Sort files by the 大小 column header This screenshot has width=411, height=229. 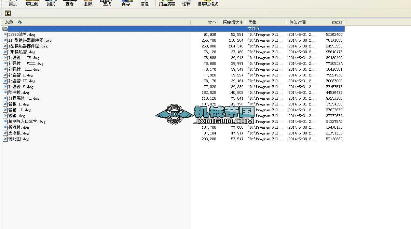point(211,22)
